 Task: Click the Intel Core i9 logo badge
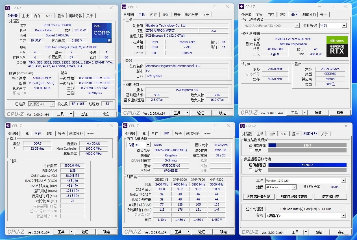pos(102,32)
